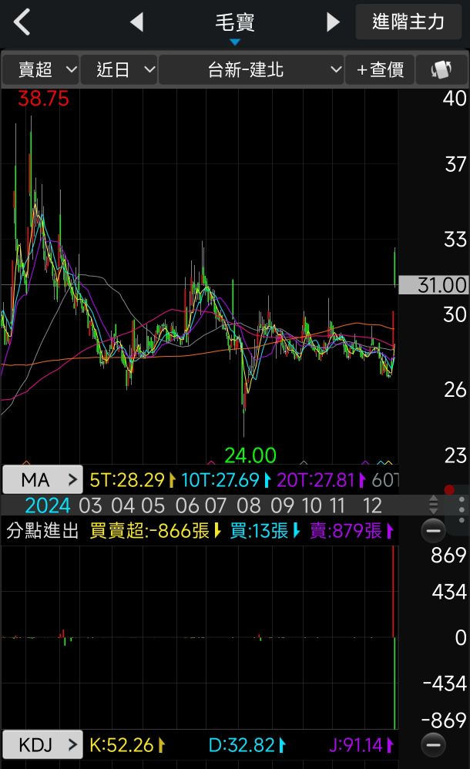Tap the large red volume bar in 分點進出

tap(393, 591)
